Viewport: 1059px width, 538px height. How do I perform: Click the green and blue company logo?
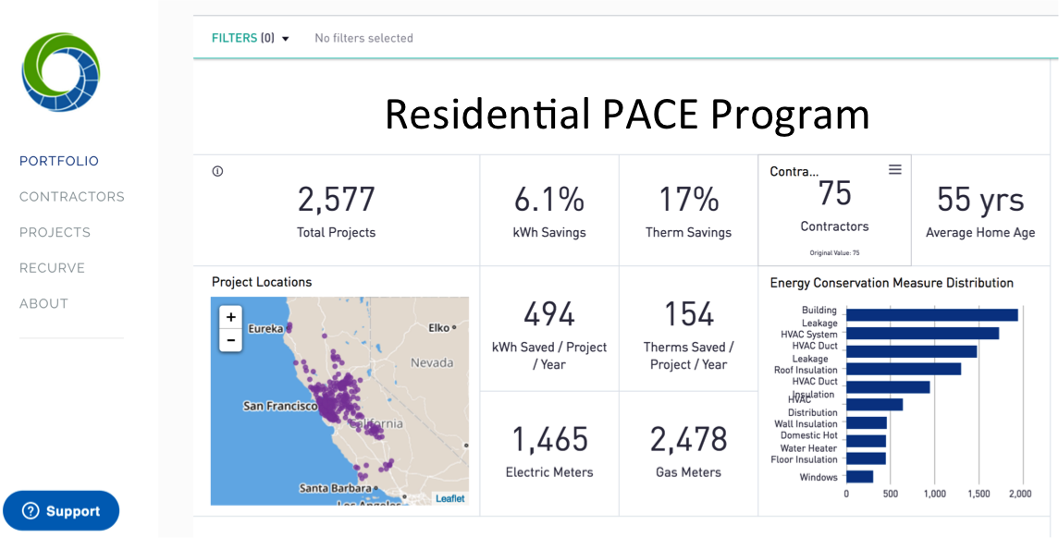(61, 72)
